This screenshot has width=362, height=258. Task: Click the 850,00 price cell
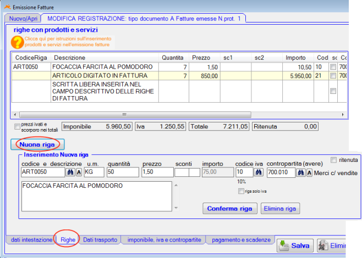(205, 76)
